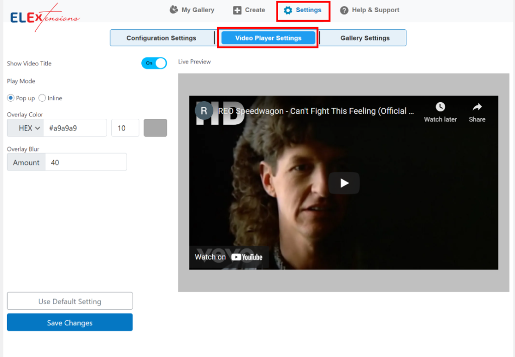The image size is (515, 357).
Task: Click the Watch Later clock icon
Action: tap(440, 106)
